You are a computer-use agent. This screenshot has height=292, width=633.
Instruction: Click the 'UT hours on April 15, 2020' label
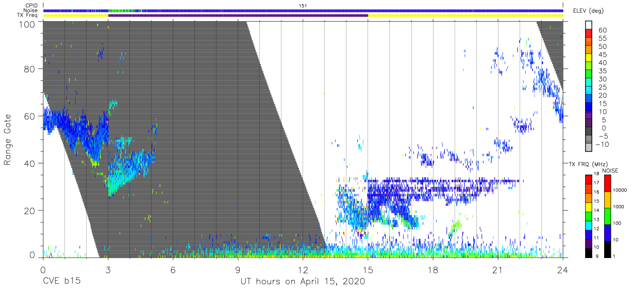303,282
